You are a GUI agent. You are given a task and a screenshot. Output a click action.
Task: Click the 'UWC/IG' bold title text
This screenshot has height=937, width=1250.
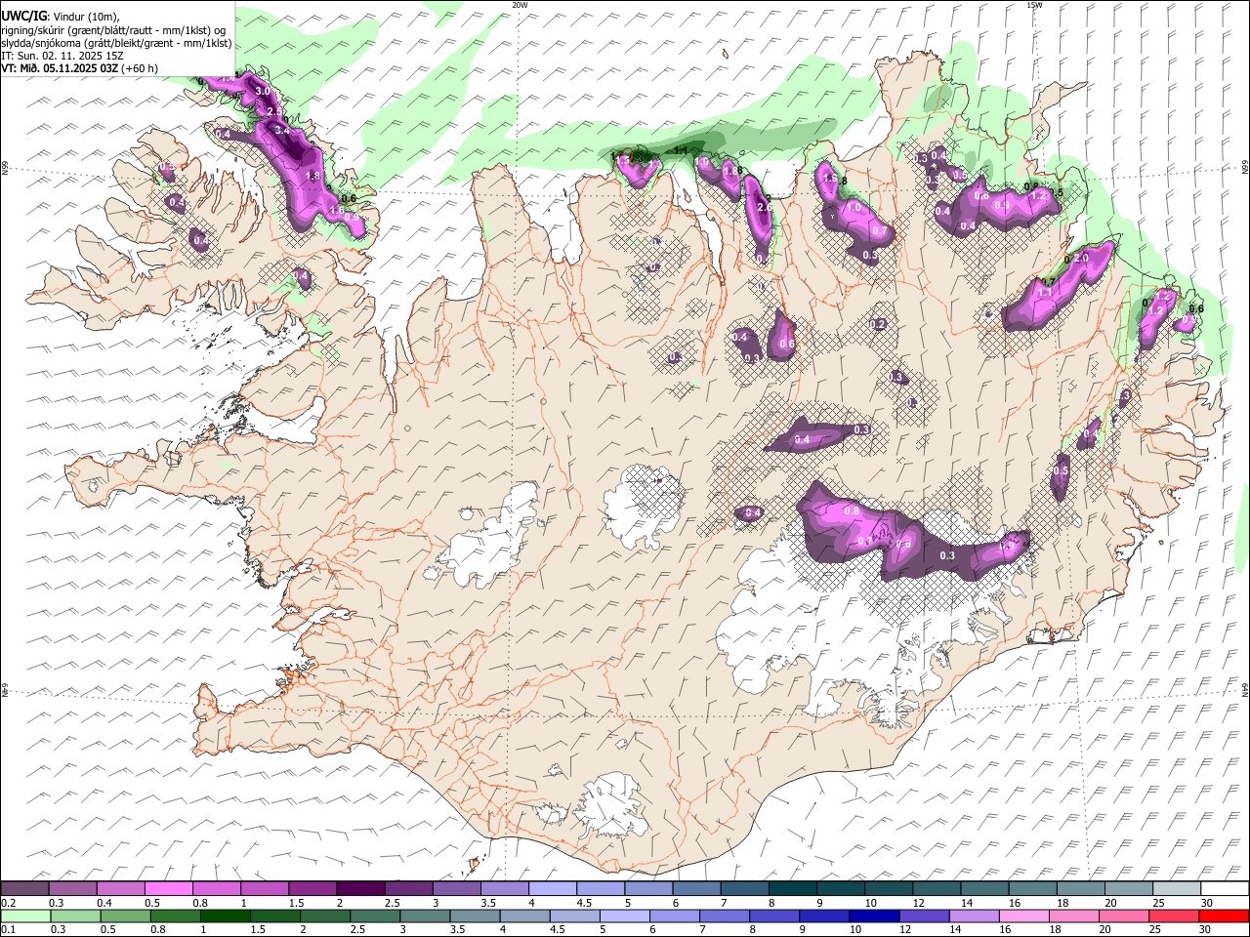(x=23, y=16)
